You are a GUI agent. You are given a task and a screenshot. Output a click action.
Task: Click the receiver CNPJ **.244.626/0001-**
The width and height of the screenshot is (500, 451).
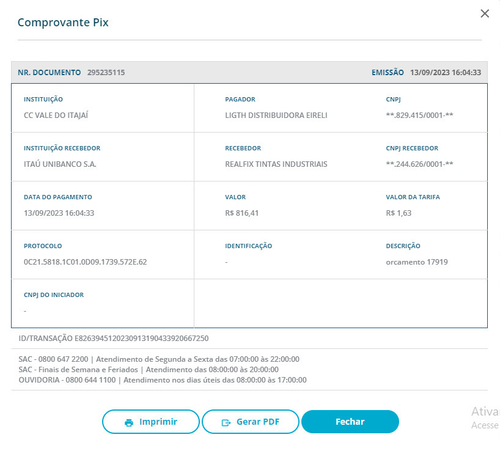click(x=419, y=164)
